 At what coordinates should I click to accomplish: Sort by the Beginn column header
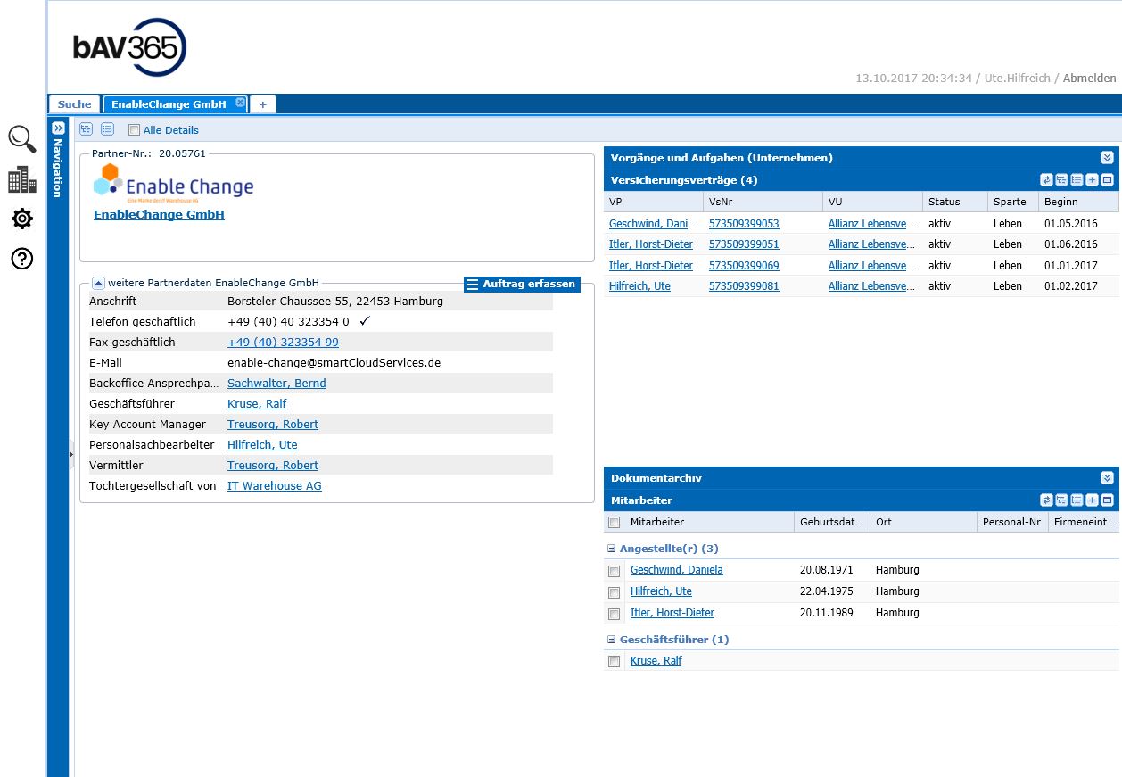click(x=1061, y=202)
